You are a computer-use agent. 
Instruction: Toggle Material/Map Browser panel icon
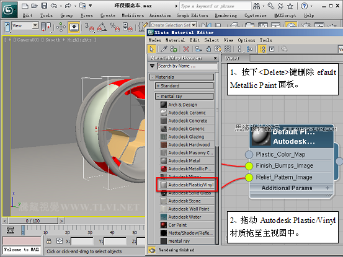pos(262,49)
